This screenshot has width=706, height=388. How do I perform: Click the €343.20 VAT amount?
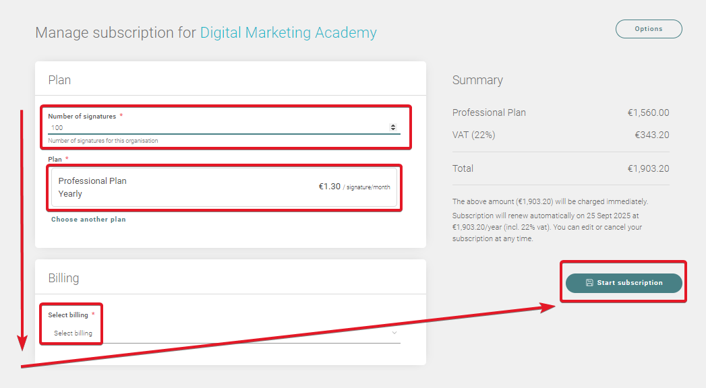click(x=652, y=135)
